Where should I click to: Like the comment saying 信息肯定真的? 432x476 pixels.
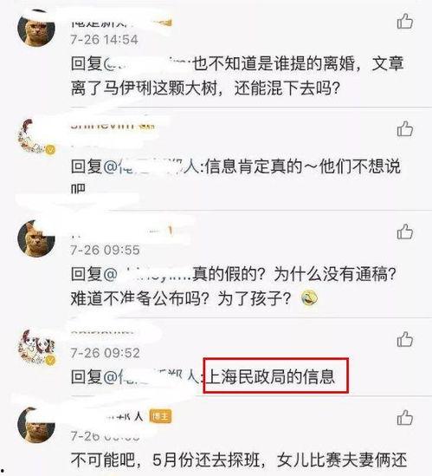pyautogui.click(x=405, y=128)
